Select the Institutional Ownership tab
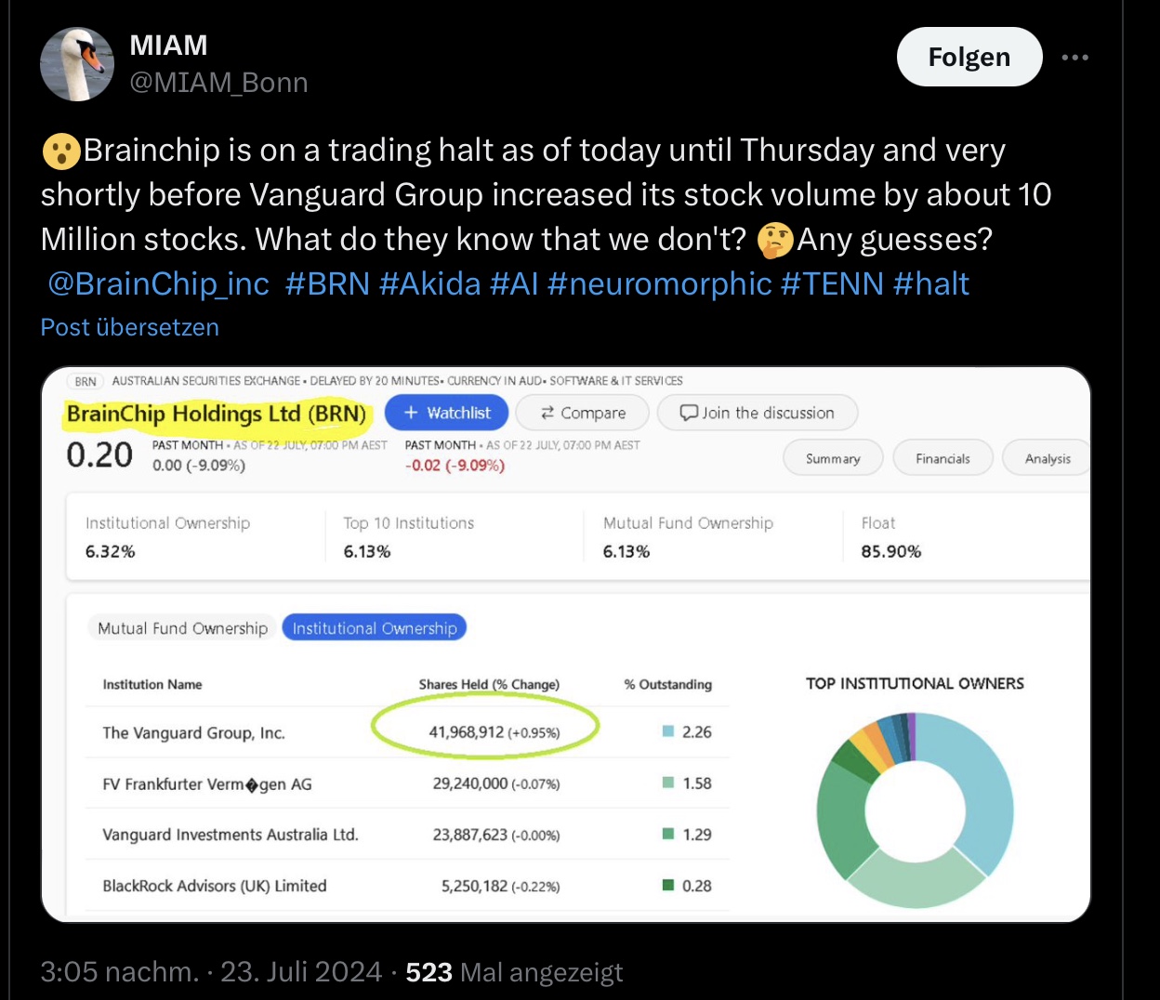The image size is (1160, 1000). tap(375, 628)
